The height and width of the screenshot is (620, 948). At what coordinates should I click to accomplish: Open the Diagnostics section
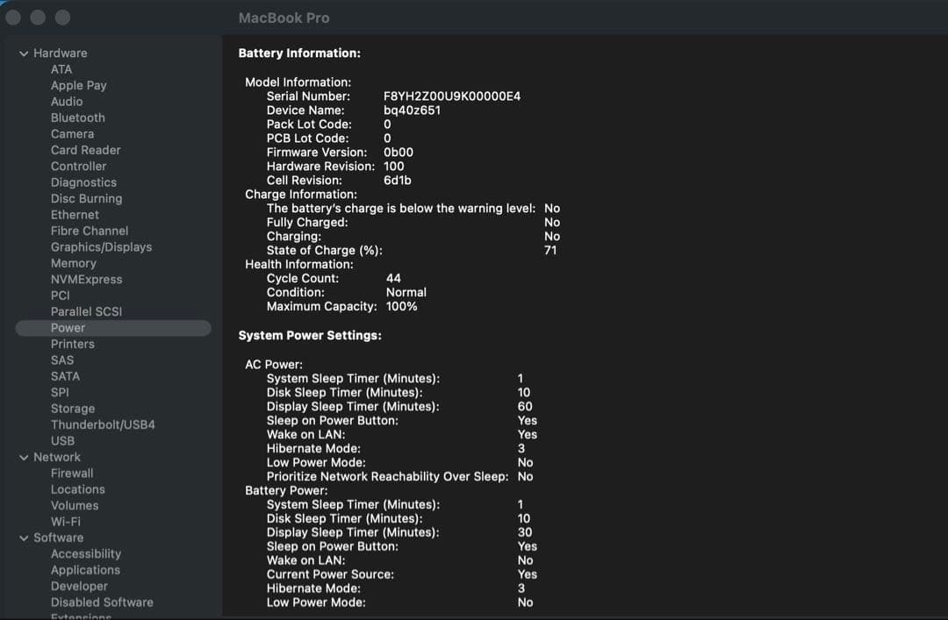click(x=83, y=182)
